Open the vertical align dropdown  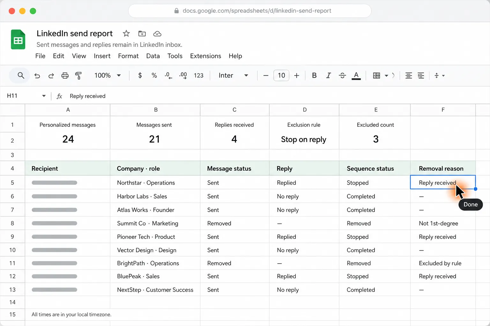[440, 75]
